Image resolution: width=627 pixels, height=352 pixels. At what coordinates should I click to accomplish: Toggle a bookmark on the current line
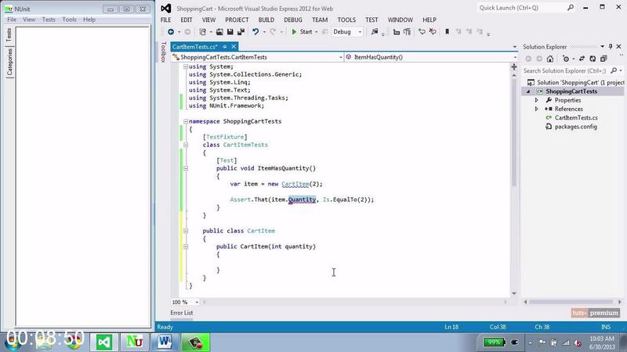(447, 31)
